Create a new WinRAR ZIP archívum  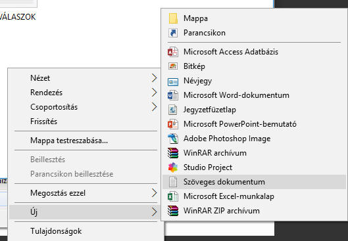click(254, 211)
